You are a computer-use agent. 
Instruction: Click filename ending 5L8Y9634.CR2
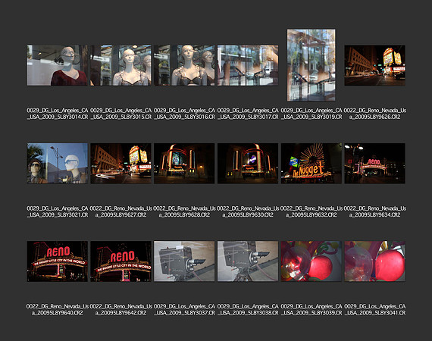tap(374, 211)
